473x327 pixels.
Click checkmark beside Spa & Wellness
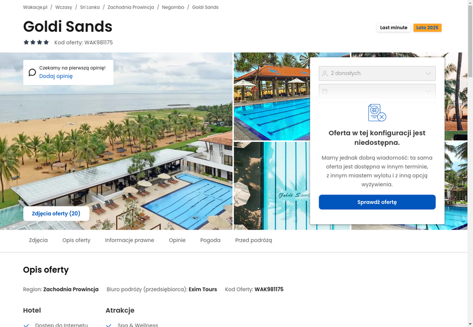[x=109, y=325]
